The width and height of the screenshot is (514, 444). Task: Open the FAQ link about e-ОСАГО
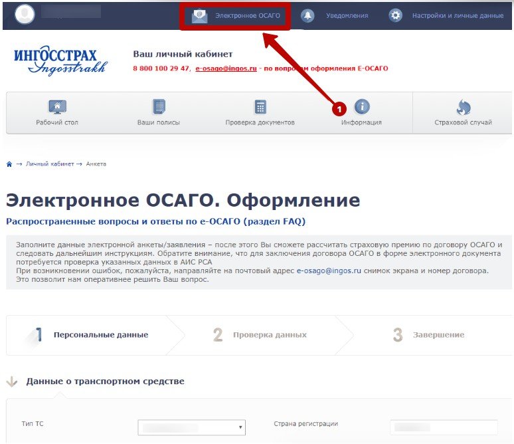(155, 221)
